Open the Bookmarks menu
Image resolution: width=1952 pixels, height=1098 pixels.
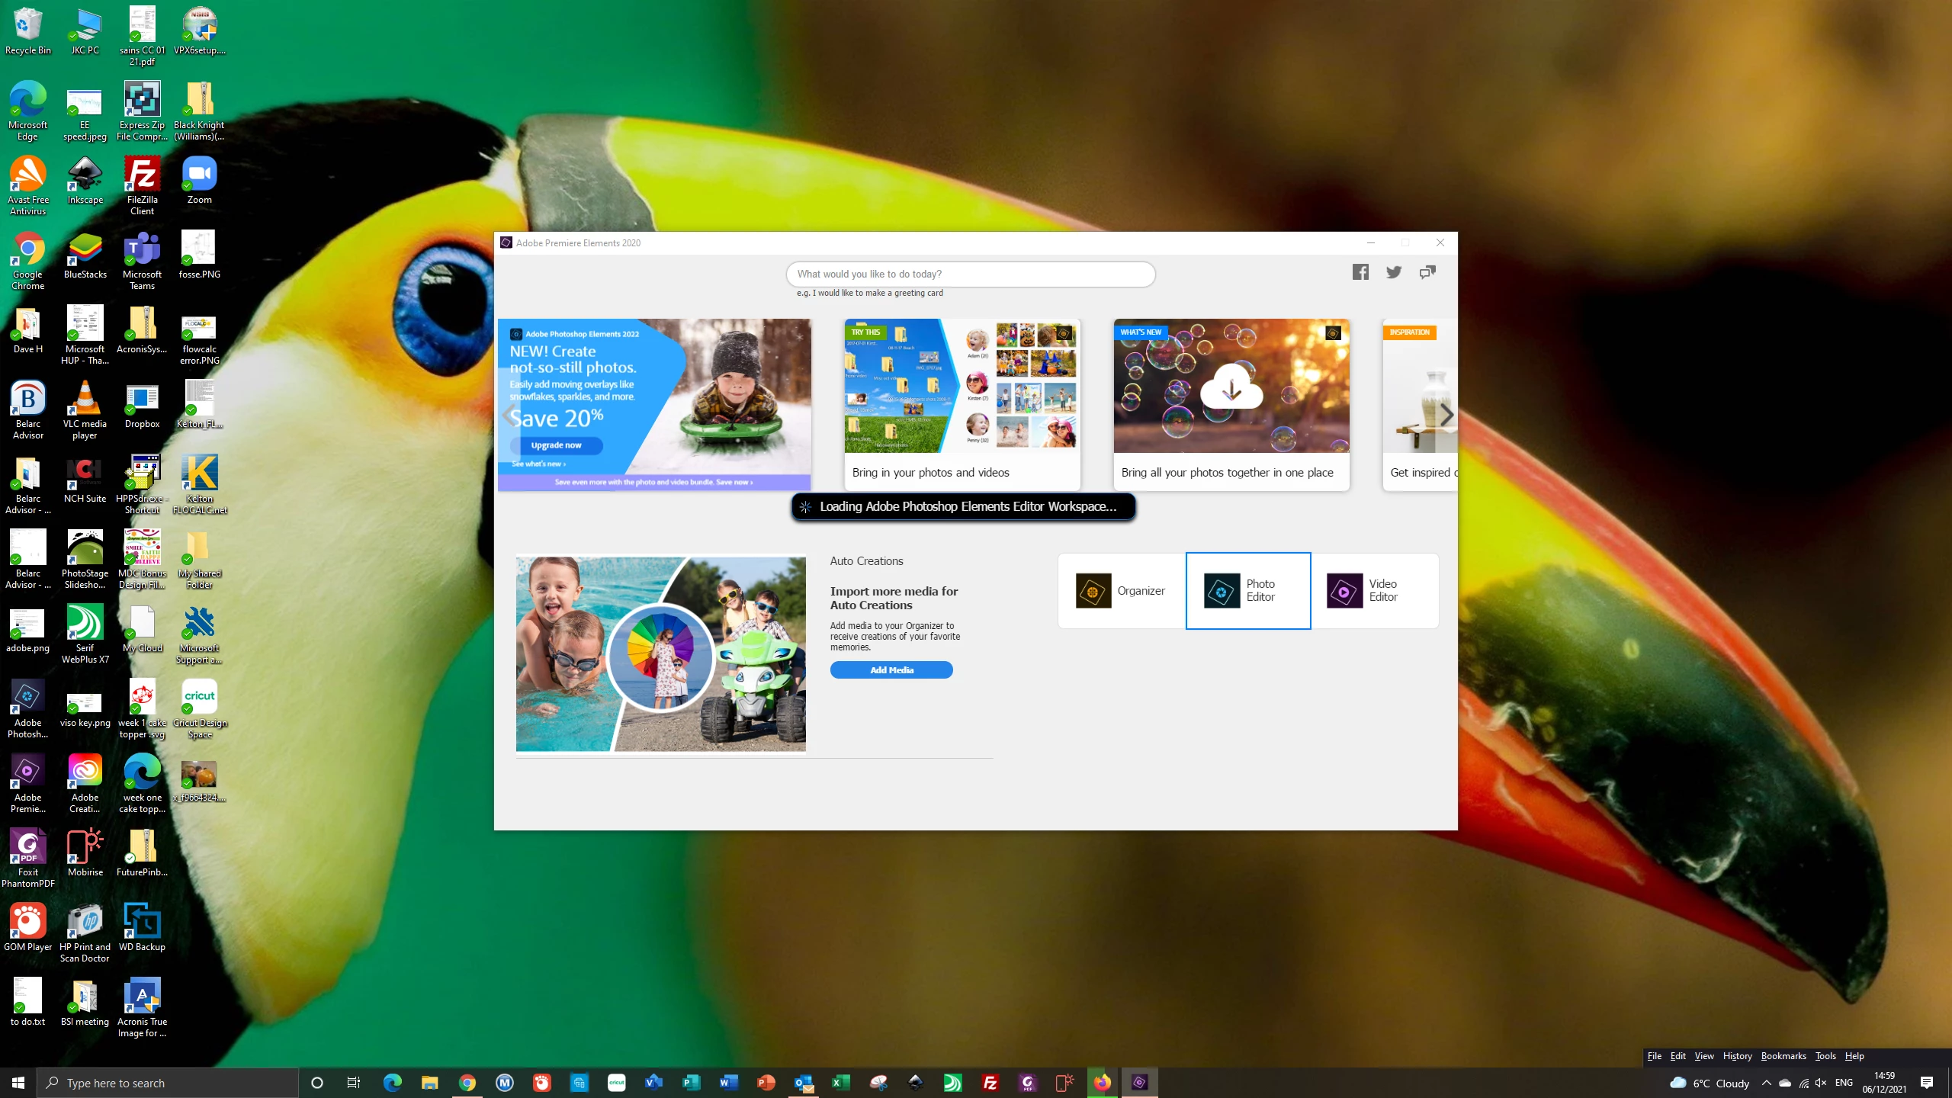pyautogui.click(x=1783, y=1056)
